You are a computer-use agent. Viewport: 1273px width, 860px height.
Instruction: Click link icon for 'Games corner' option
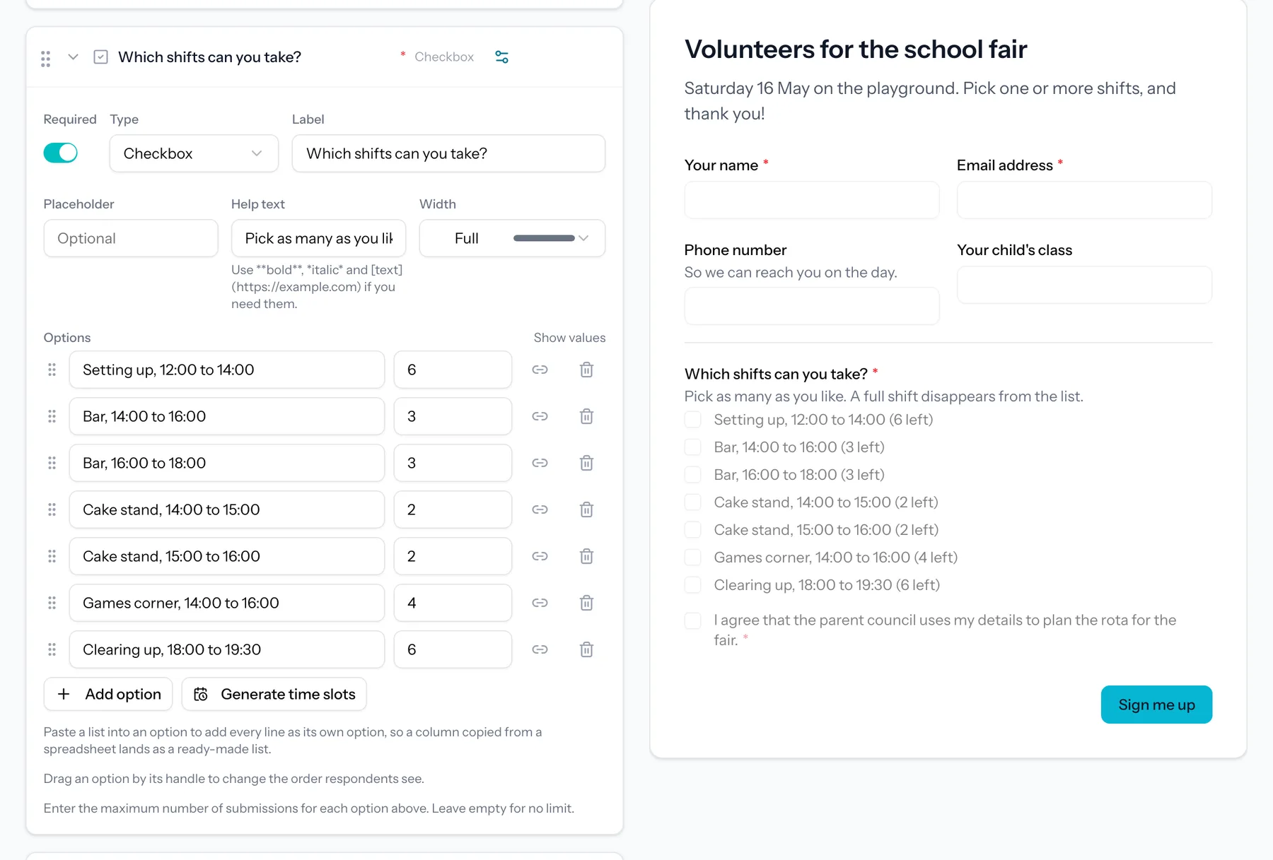[540, 603]
